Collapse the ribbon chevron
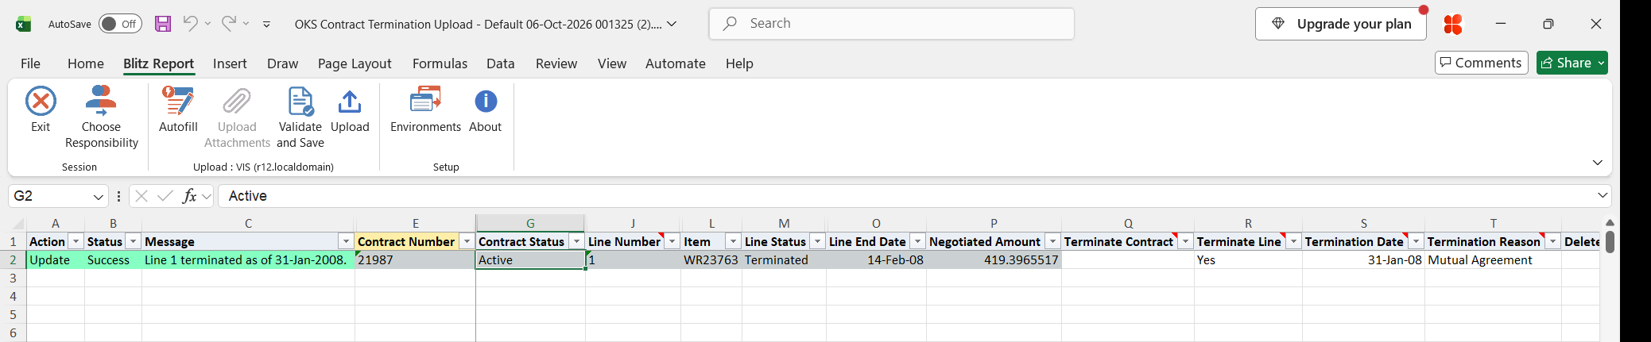1651x342 pixels. (x=1597, y=163)
